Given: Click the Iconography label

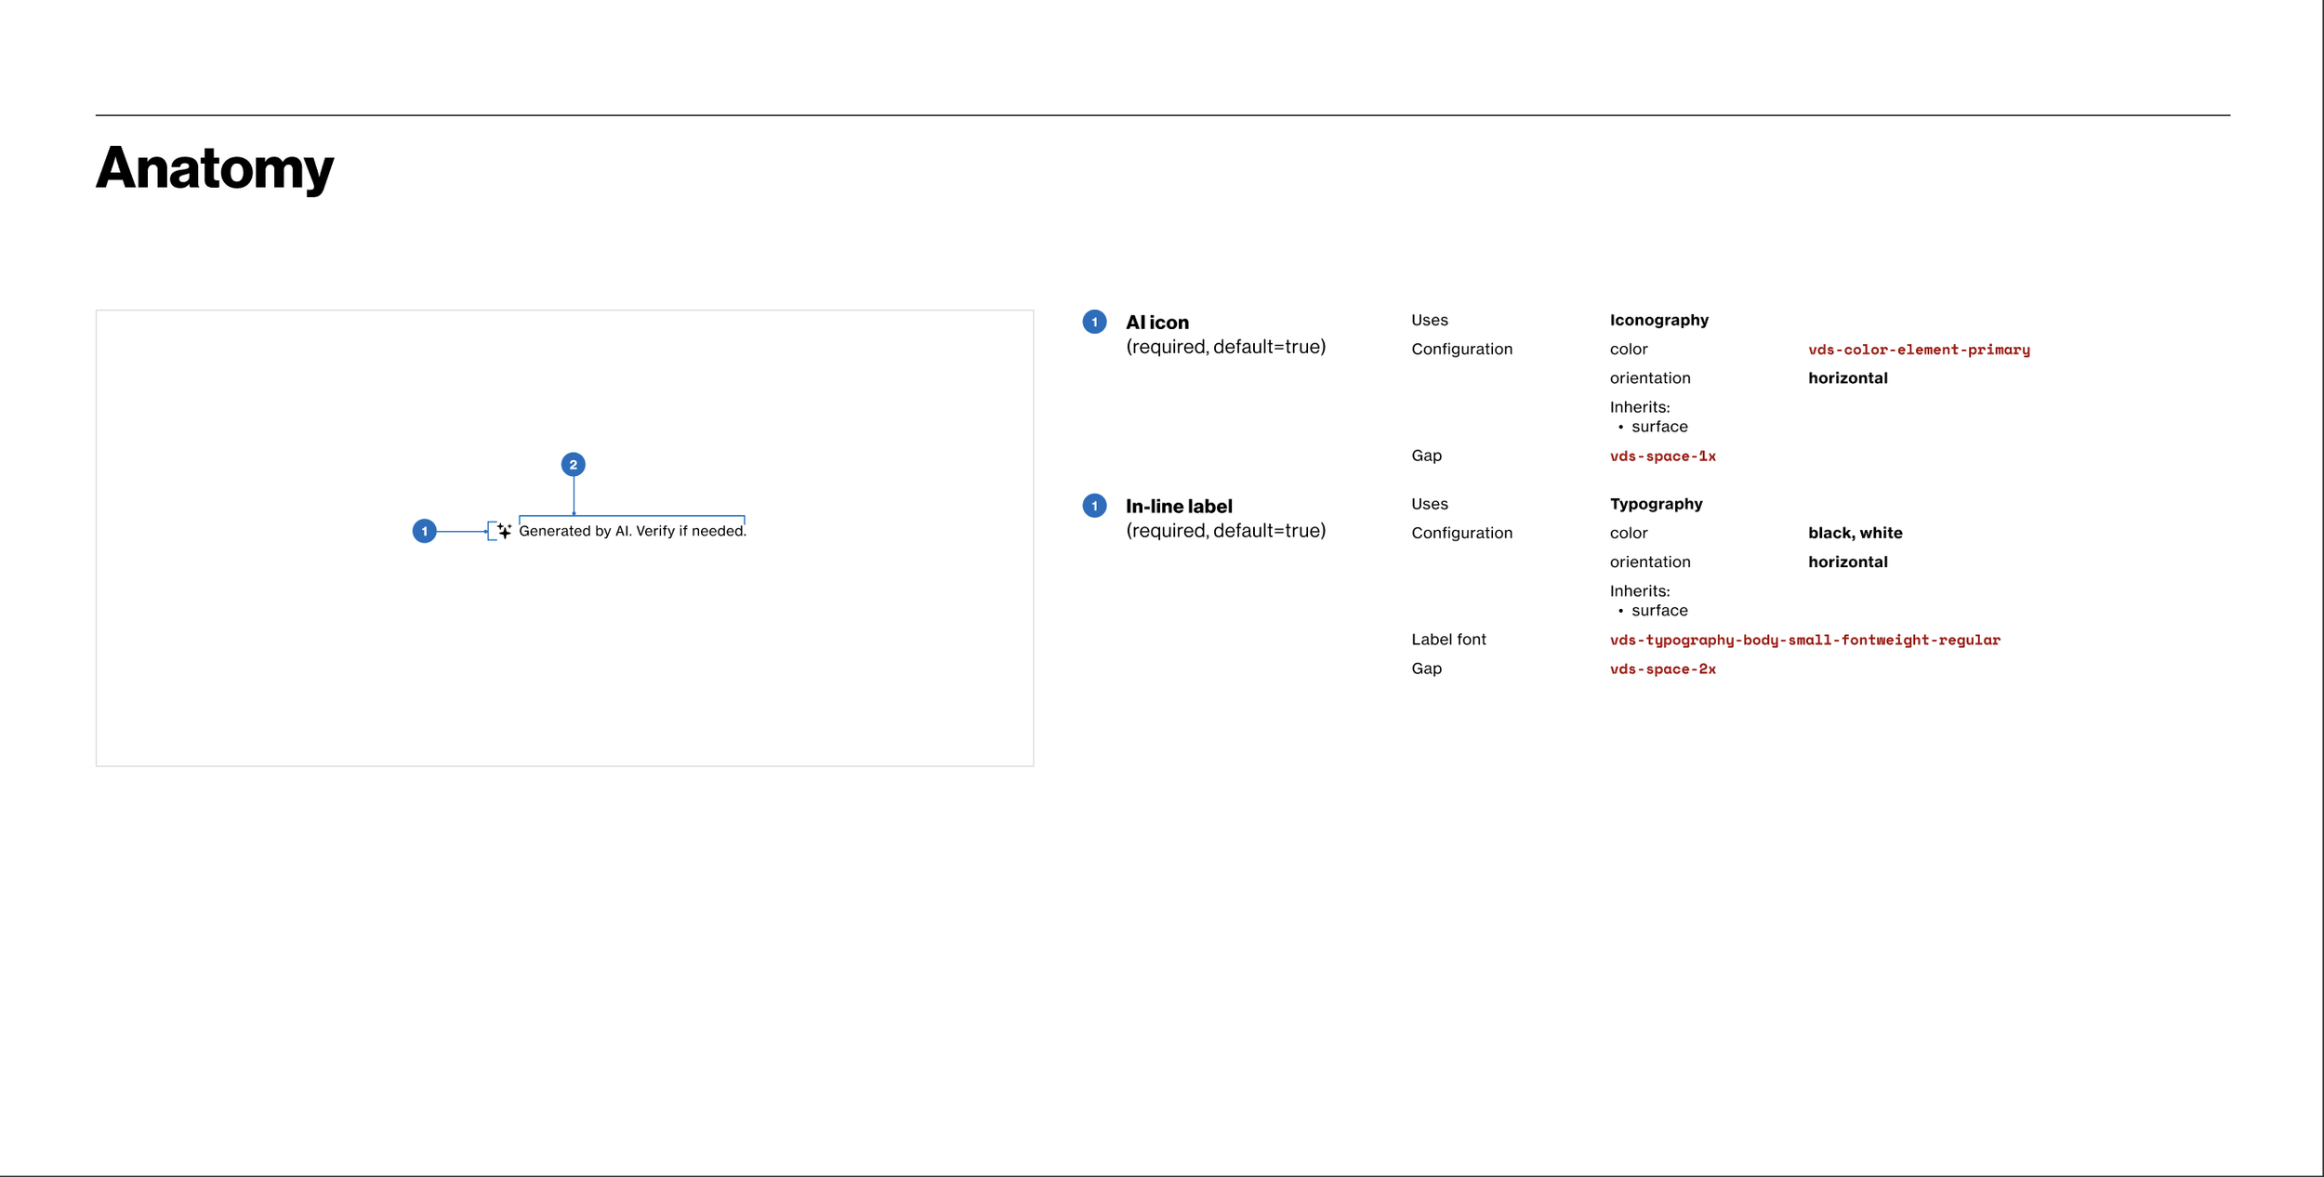Looking at the screenshot, I should click(x=1658, y=320).
